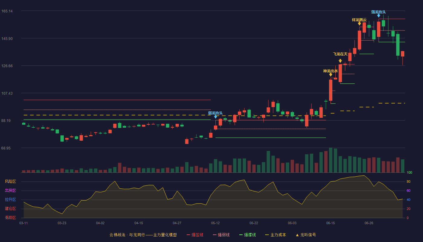Click the 05-22 date label
The width and height of the screenshot is (423, 242).
[x=254, y=223]
